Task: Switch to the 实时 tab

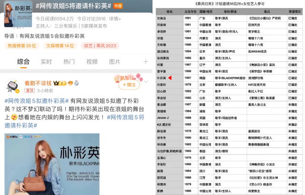Action: point(46,62)
